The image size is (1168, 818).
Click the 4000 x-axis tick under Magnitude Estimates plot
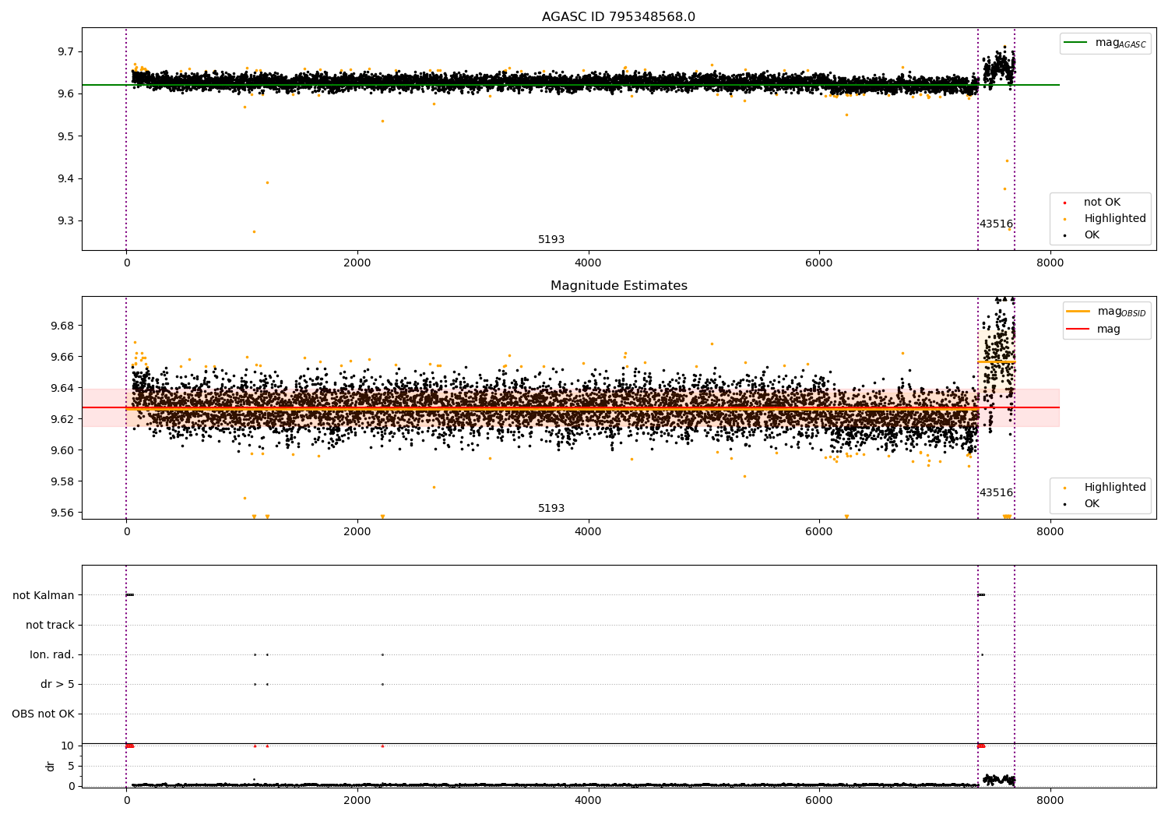coord(588,531)
